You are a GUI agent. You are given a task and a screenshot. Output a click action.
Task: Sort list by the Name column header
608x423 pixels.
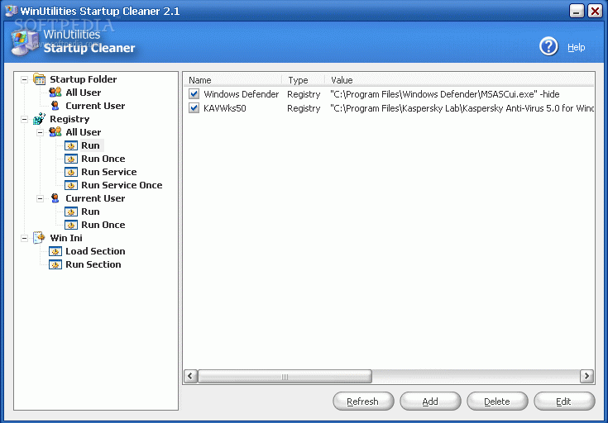pos(232,80)
